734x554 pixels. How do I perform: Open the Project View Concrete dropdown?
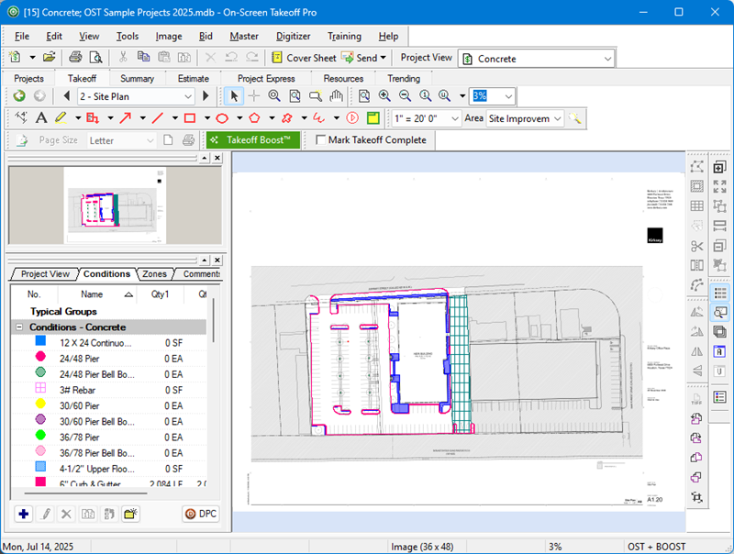click(607, 59)
